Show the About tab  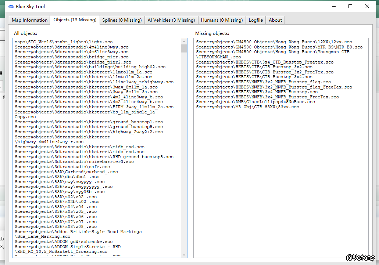(x=275, y=20)
